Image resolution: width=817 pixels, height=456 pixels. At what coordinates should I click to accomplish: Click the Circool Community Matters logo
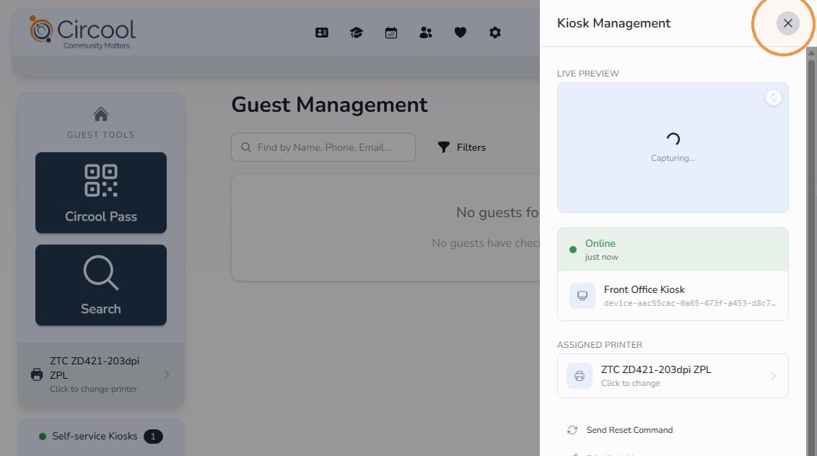83,32
